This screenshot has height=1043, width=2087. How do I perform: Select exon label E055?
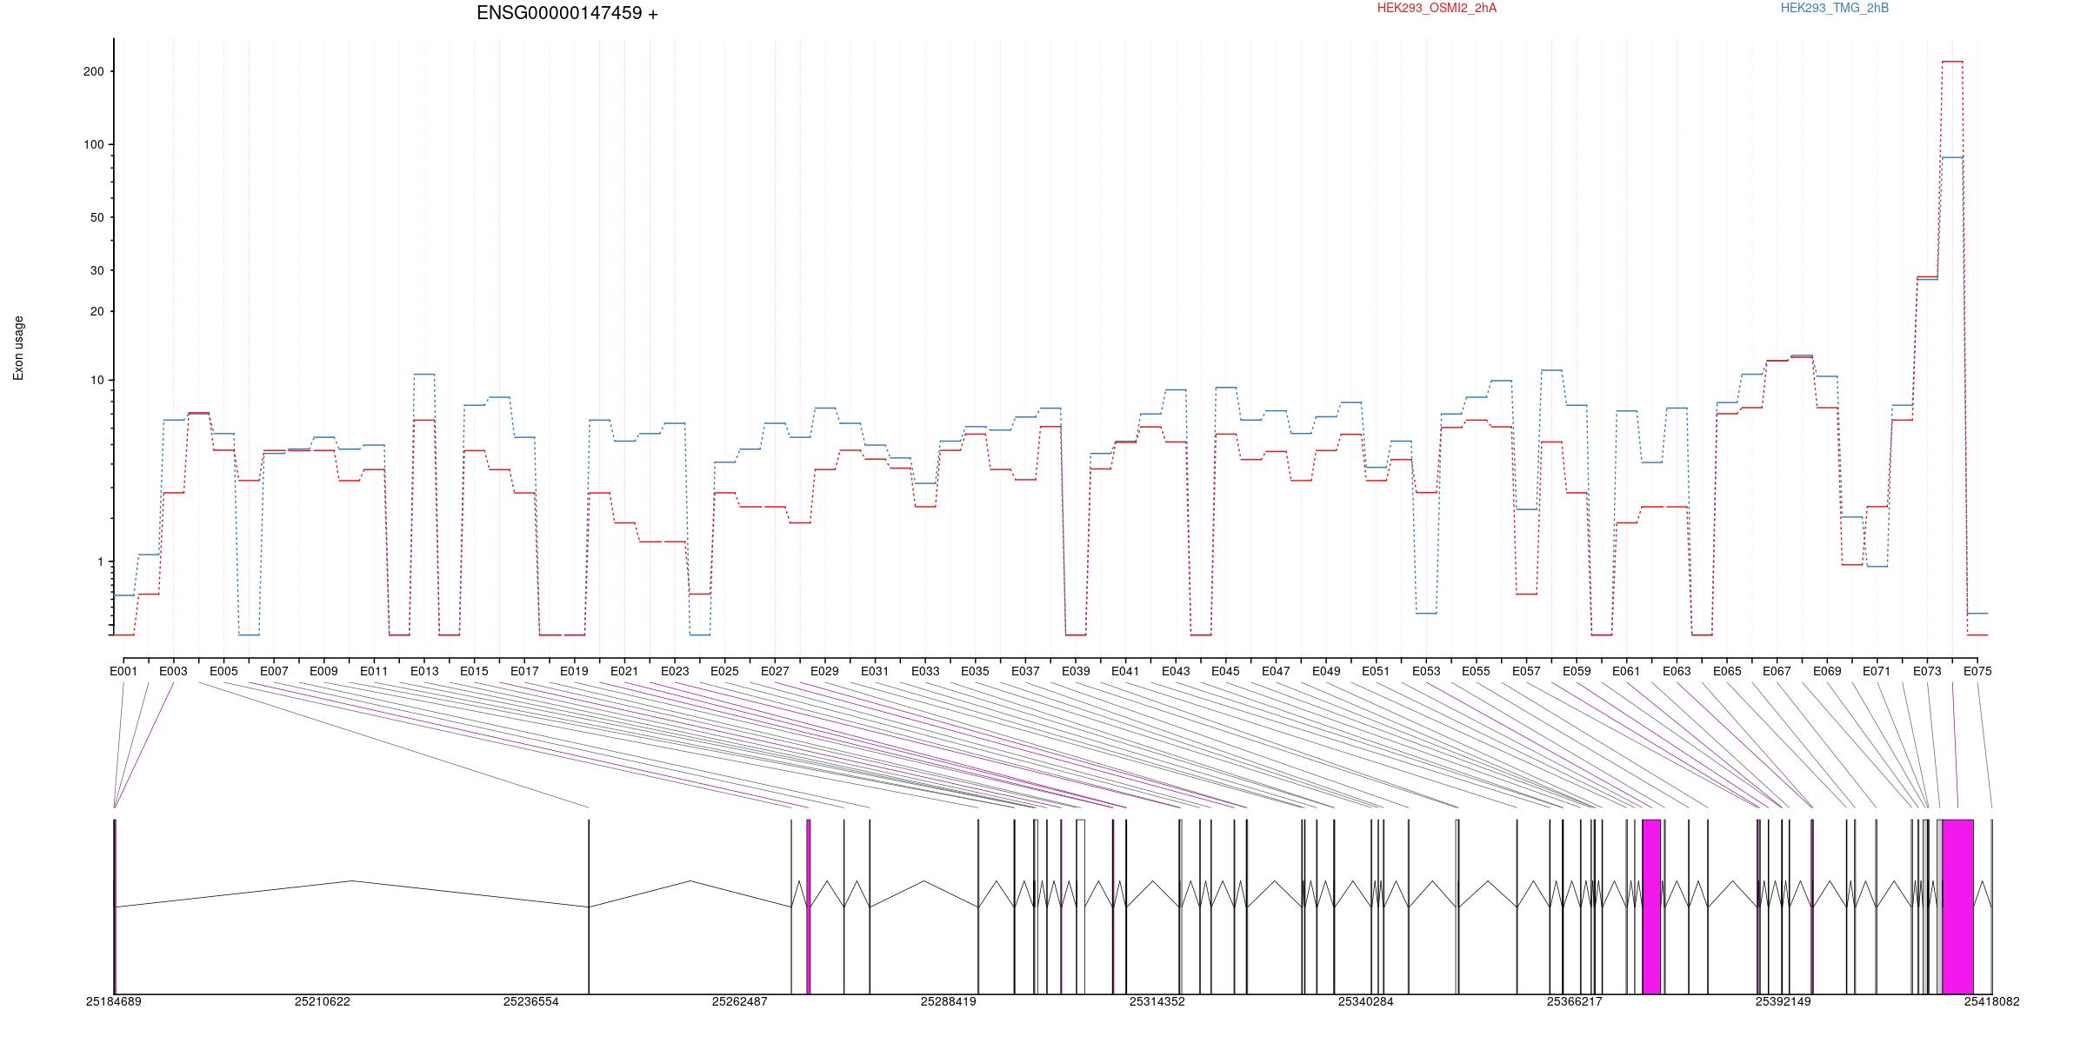coord(1476,671)
